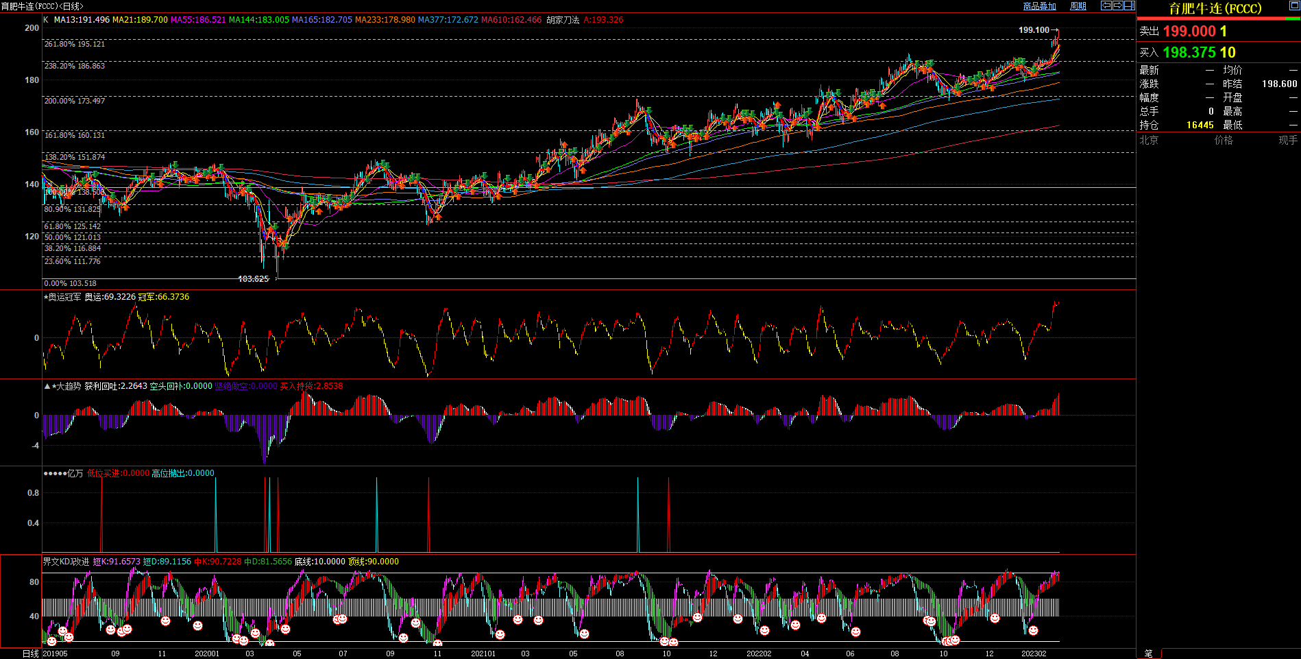Click the 199.100 high price marker
This screenshot has width=1301, height=659.
(1034, 30)
